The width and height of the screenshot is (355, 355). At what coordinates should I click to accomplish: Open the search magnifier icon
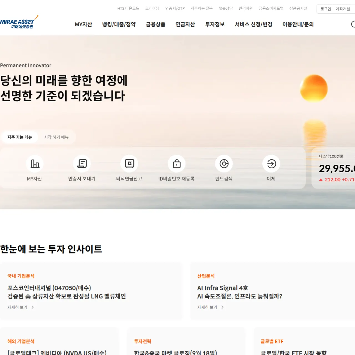coord(353,24)
